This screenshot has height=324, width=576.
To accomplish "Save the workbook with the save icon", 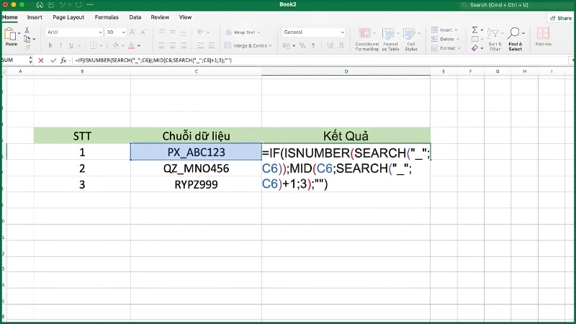I will [51, 5].
